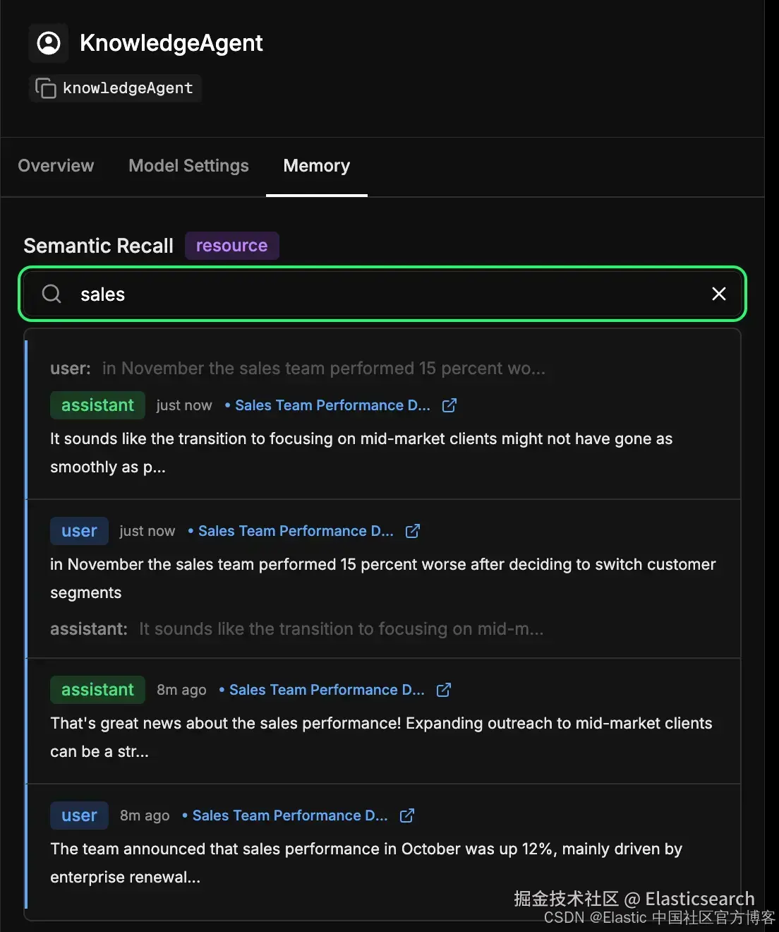The height and width of the screenshot is (932, 779).
Task: Click the search magnifier icon
Action: point(52,294)
